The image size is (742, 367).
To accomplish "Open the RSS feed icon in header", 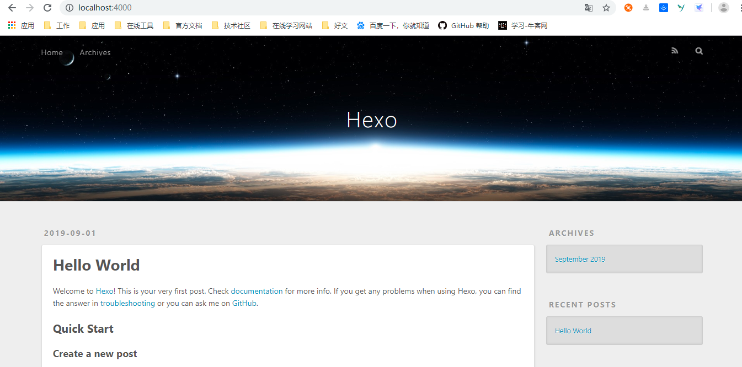I will (x=674, y=51).
